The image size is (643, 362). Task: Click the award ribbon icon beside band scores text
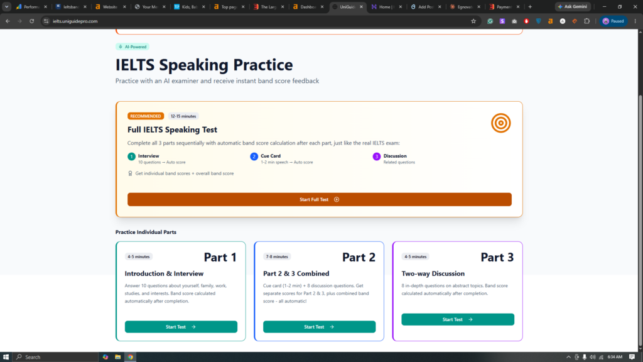(131, 173)
